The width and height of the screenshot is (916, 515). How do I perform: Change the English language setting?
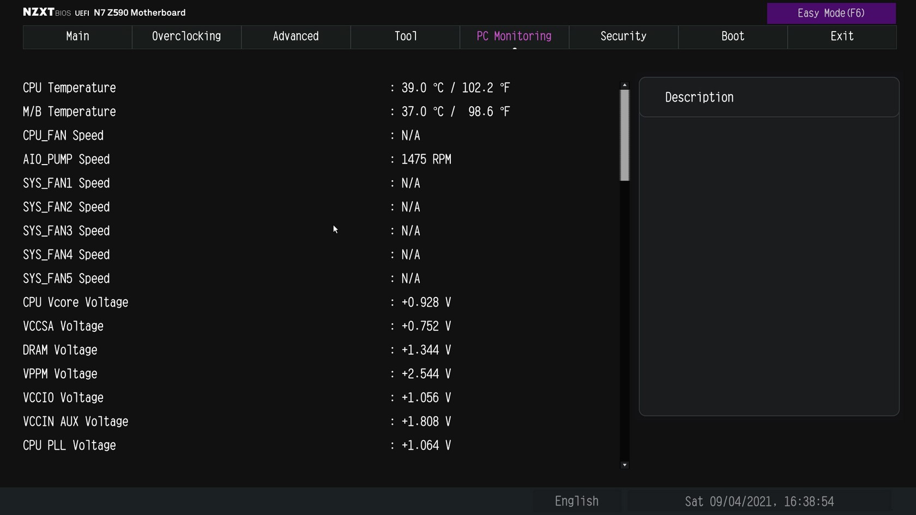(x=577, y=501)
